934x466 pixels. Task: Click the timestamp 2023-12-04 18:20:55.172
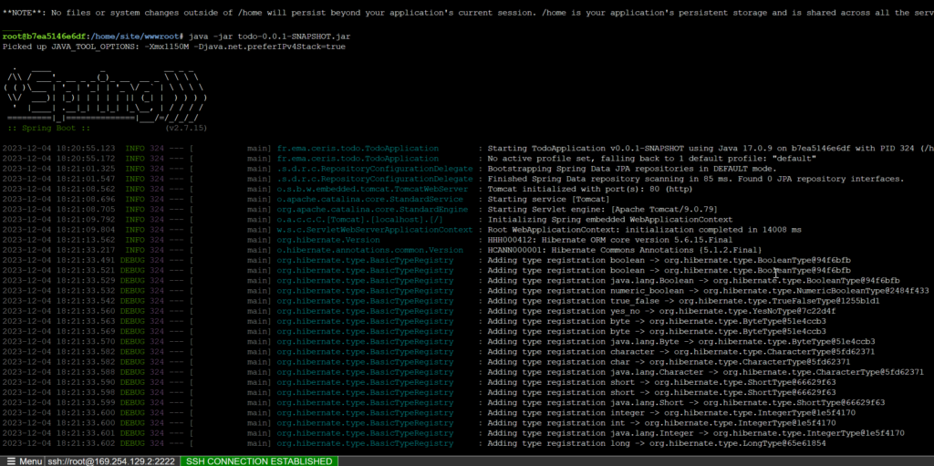click(x=59, y=159)
